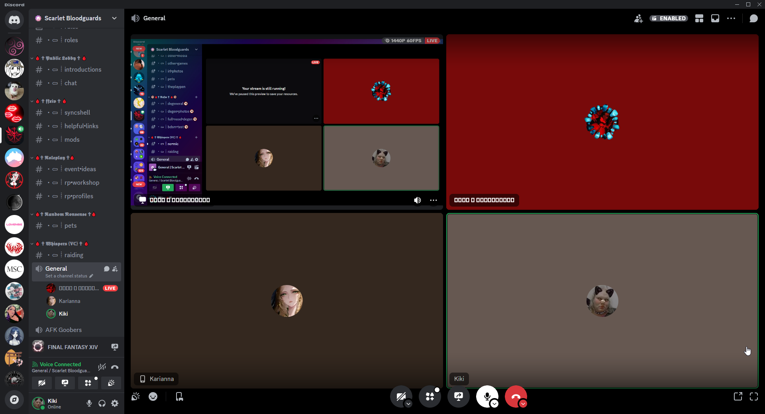Toggle camera in call control bar

coord(400,396)
